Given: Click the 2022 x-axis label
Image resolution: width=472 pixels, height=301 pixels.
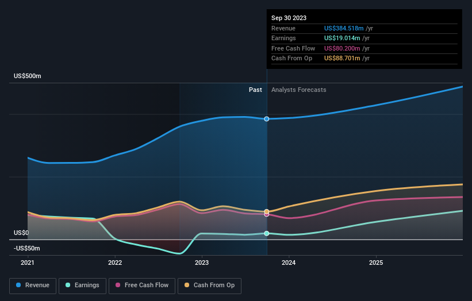Looking at the screenshot, I should click(115, 263).
